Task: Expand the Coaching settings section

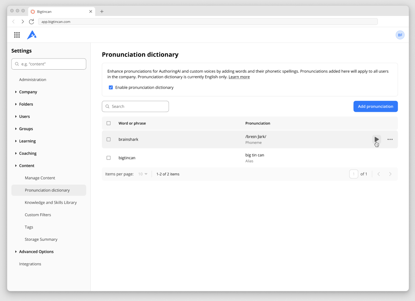Action: [x=16, y=153]
